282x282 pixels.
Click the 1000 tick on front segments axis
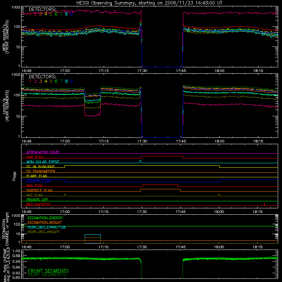(16, 7)
